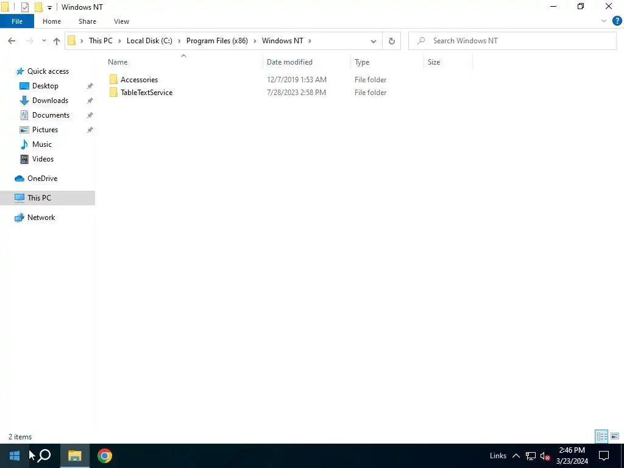Viewport: 624px width, 468px height.
Task: Open the View ribbon tab
Action: click(x=121, y=21)
